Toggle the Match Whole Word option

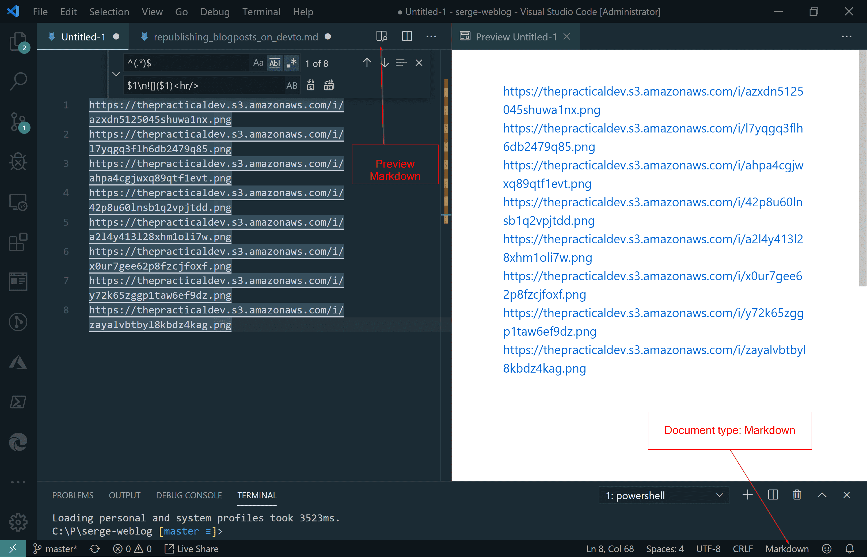coord(275,63)
